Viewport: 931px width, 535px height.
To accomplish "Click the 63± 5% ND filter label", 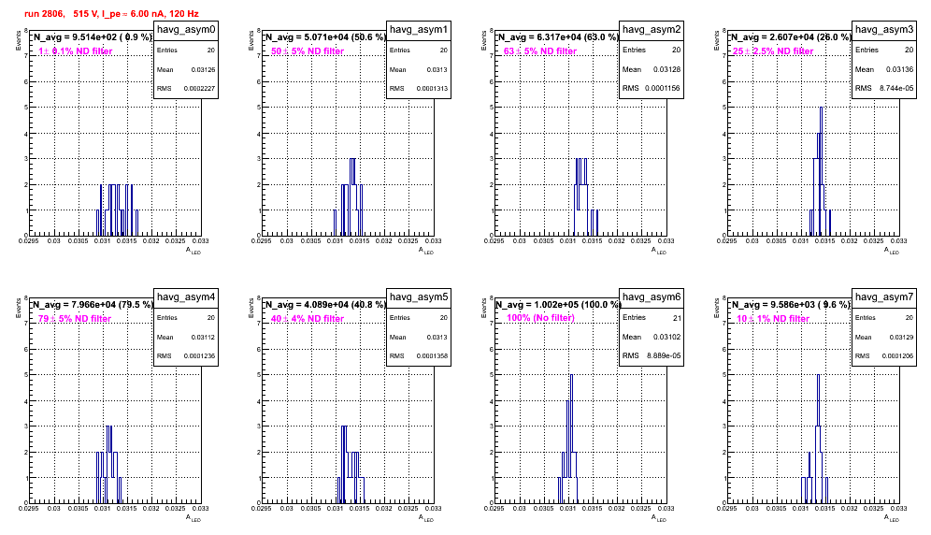I will 540,51.
